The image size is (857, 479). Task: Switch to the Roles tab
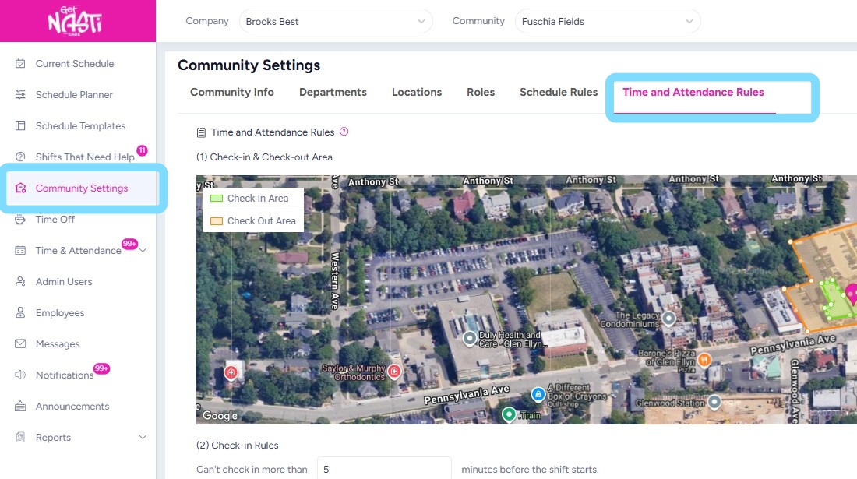click(x=481, y=93)
